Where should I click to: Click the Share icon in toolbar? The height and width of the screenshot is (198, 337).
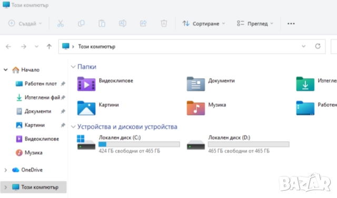[x=143, y=23]
